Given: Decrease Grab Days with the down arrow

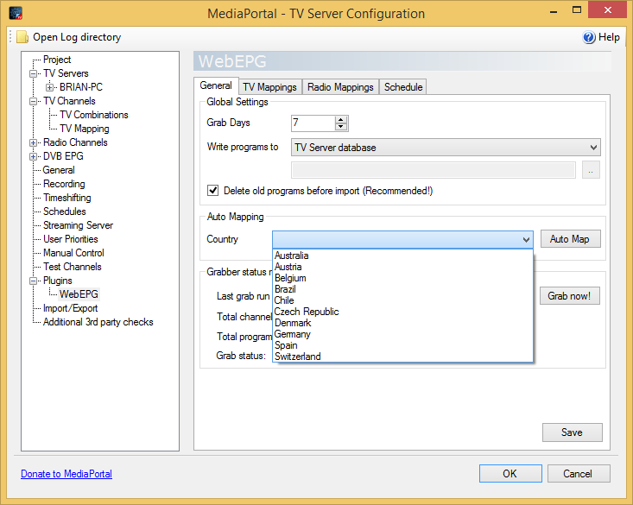Looking at the screenshot, I should (x=341, y=127).
